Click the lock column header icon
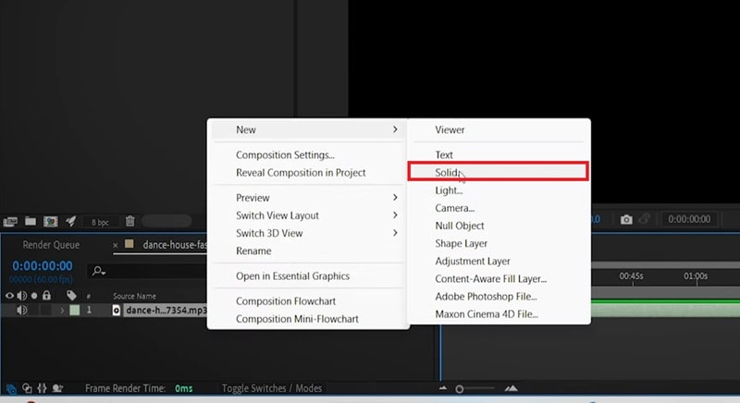 click(46, 295)
